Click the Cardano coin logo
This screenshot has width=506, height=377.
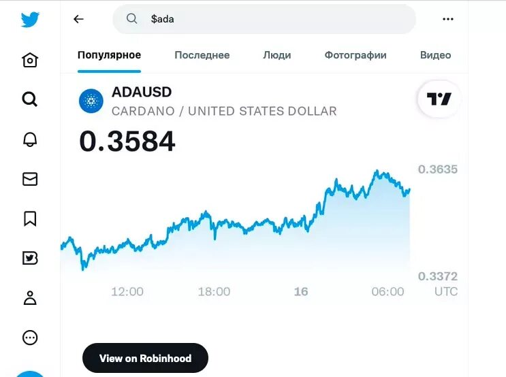(91, 101)
